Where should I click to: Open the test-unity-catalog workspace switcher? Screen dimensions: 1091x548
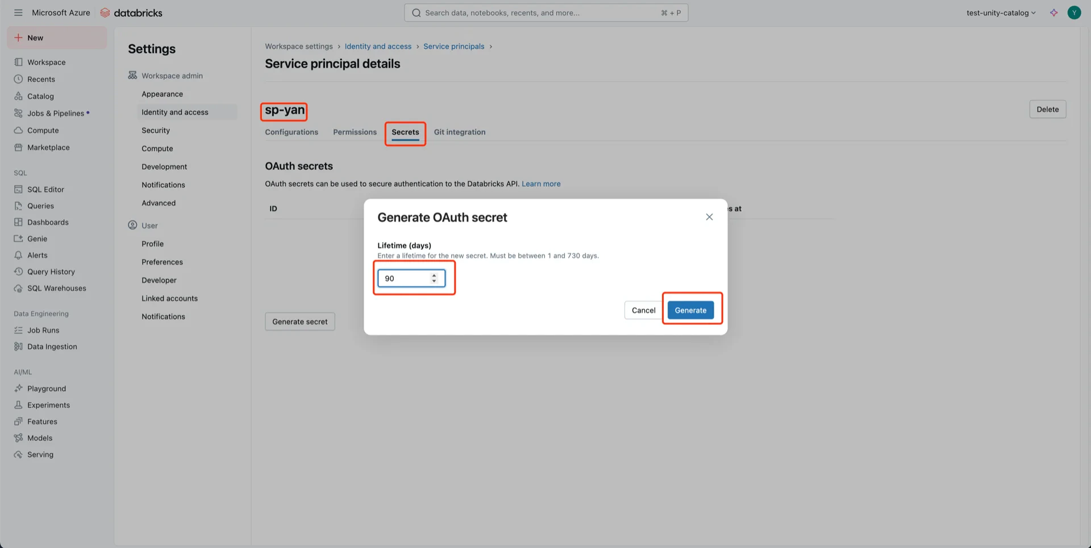tap(1001, 12)
